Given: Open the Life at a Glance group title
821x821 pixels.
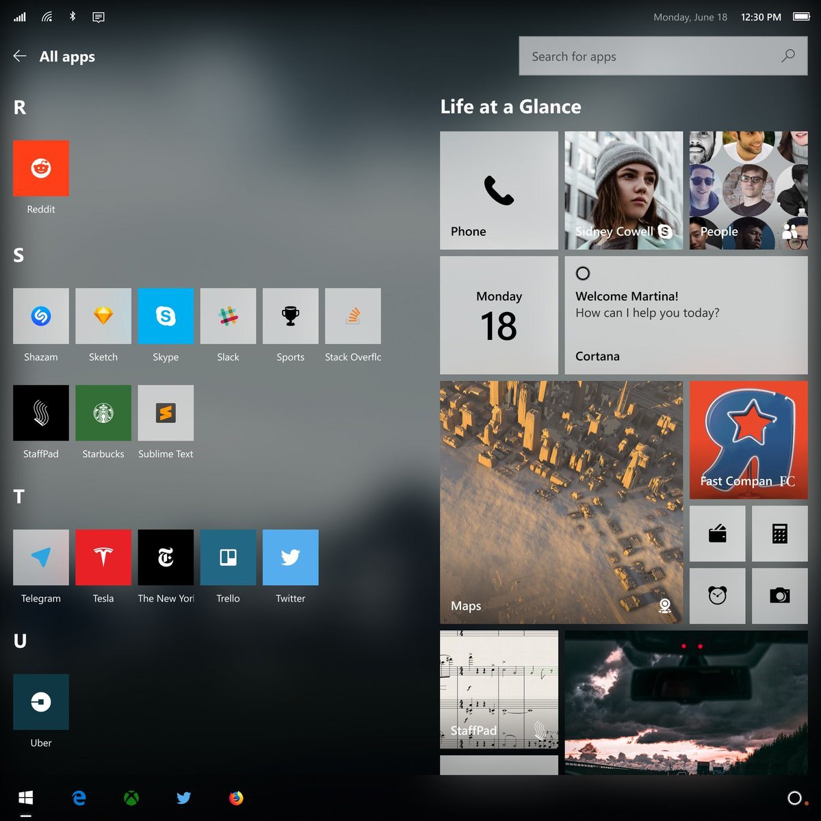Looking at the screenshot, I should pos(510,107).
